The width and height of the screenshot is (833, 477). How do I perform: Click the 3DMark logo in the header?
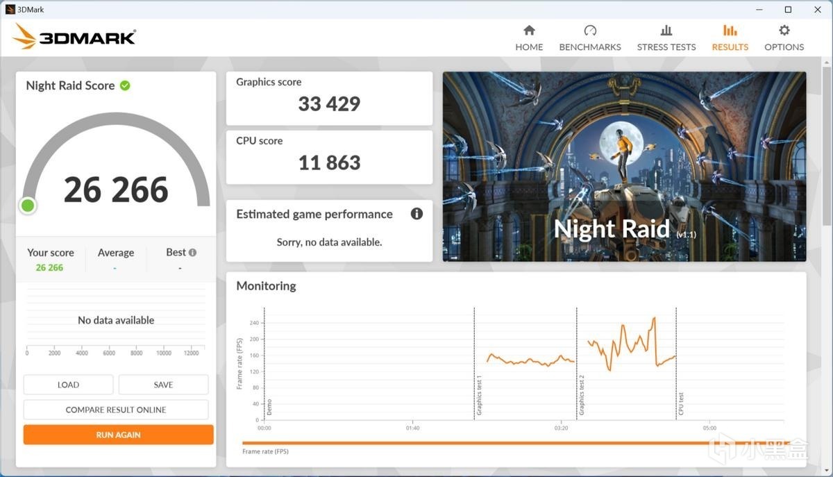pyautogui.click(x=74, y=37)
